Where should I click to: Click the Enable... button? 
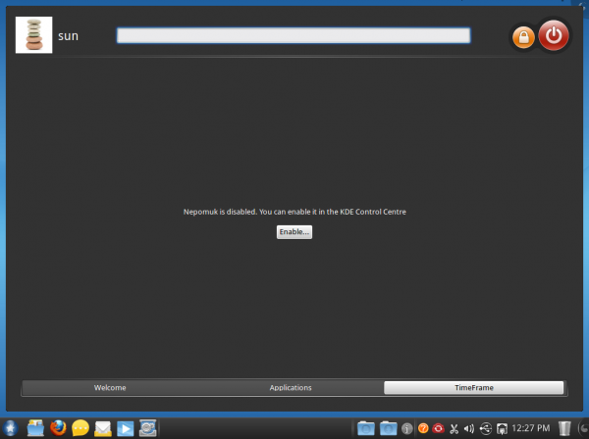(294, 232)
